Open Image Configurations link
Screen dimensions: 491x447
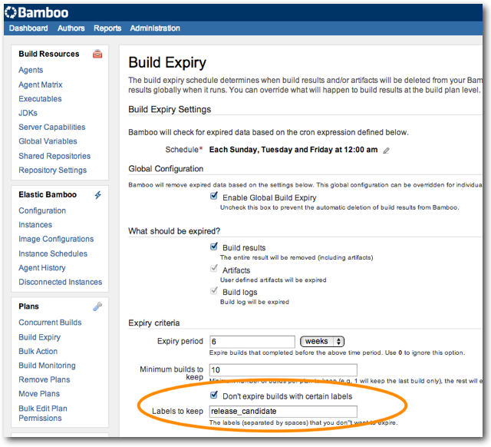click(56, 239)
